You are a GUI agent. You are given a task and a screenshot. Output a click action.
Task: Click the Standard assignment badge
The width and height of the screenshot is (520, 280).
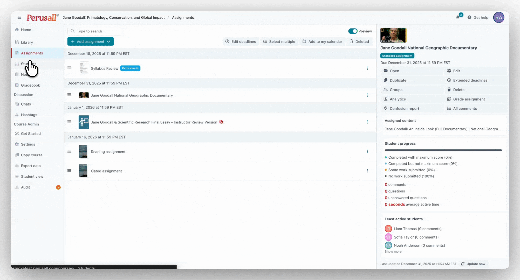[397, 56]
